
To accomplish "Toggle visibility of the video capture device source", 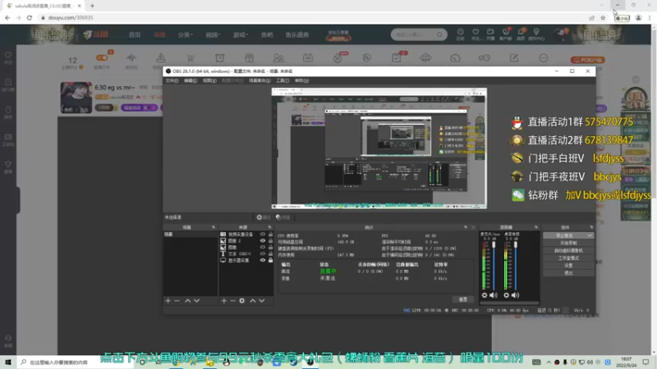I will [x=263, y=235].
